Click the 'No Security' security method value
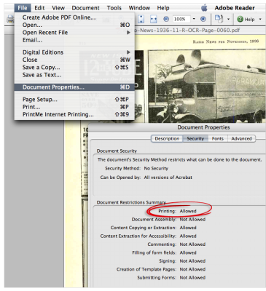This screenshot has width=266, height=291. pos(156,168)
